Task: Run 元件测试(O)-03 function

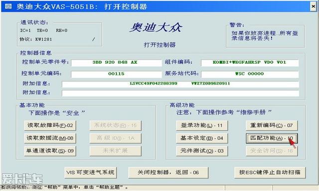Action: (202, 151)
